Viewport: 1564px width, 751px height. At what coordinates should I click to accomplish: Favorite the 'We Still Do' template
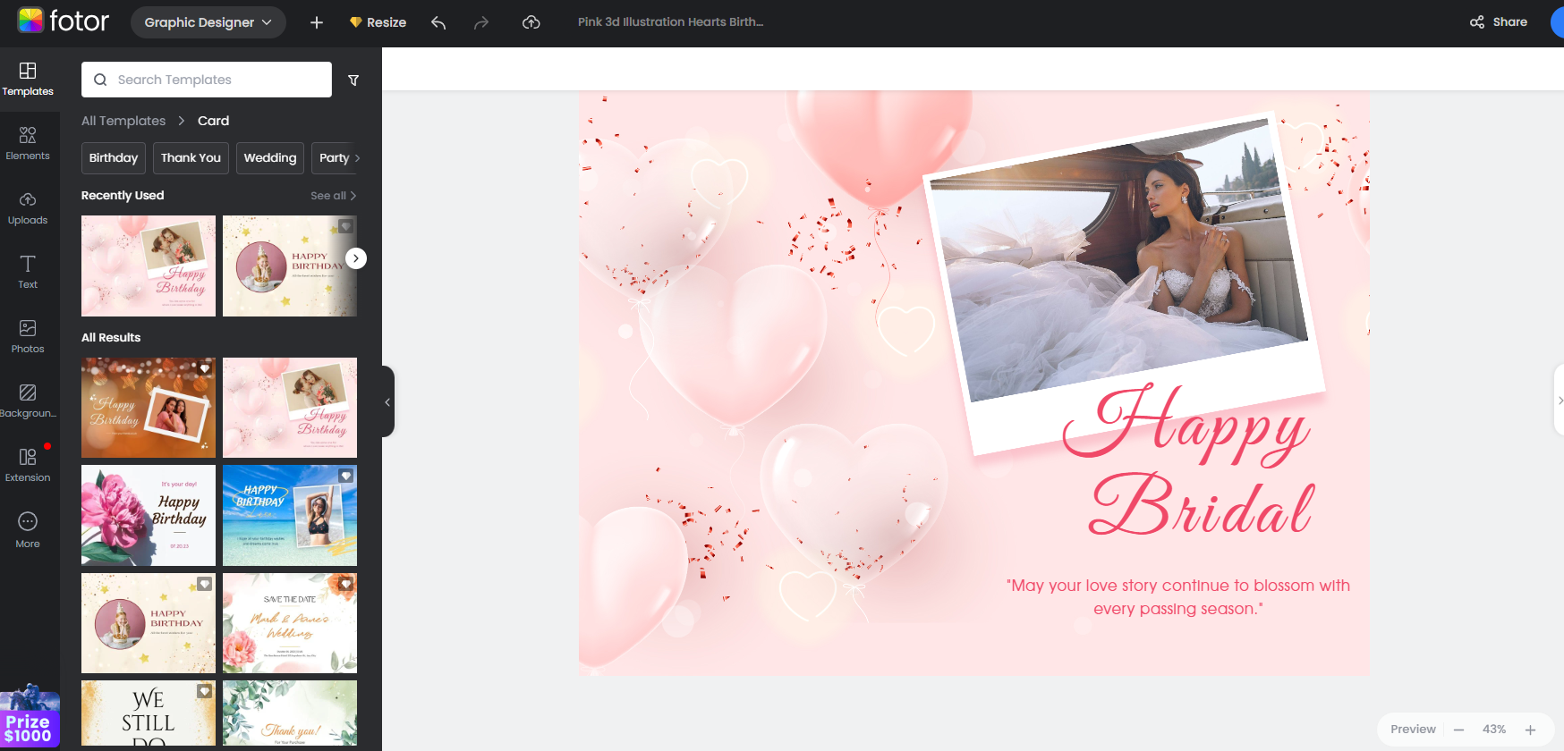(x=205, y=691)
